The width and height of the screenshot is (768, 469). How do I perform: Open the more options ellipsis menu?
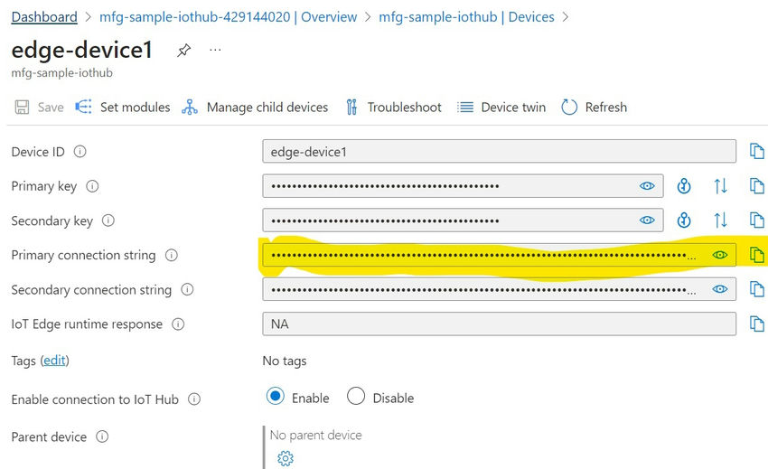pyautogui.click(x=215, y=51)
